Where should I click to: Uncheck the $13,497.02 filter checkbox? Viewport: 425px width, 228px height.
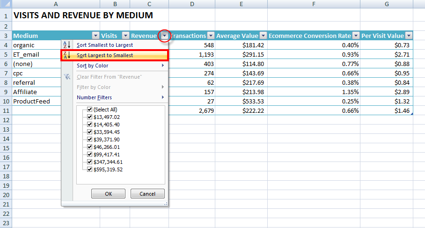pyautogui.click(x=90, y=117)
